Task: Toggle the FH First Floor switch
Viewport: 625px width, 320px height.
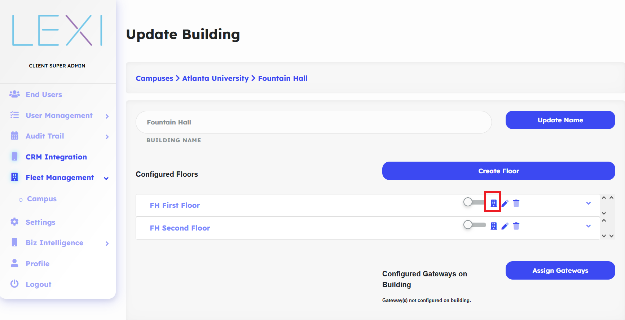Action: [x=474, y=202]
